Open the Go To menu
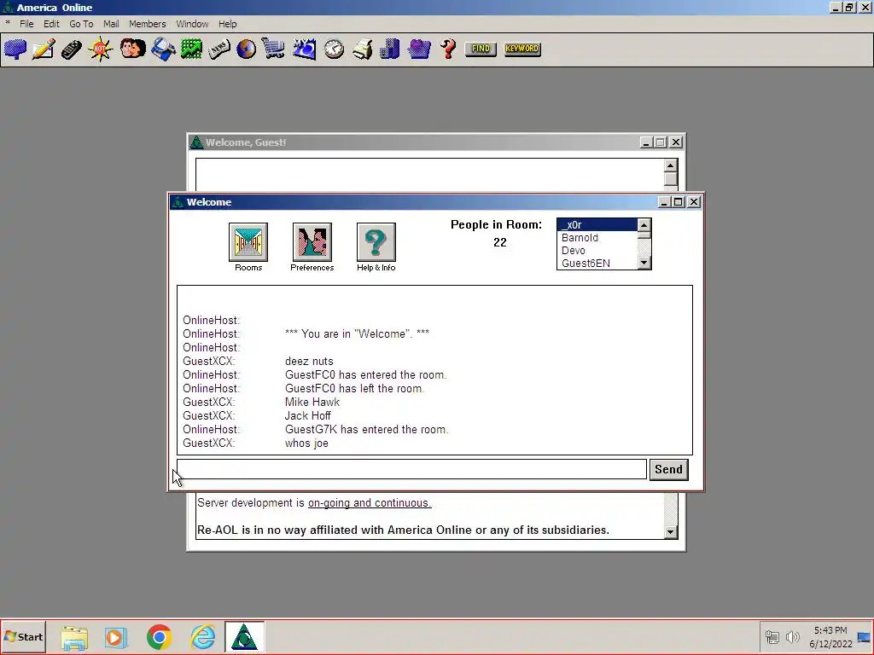874x655 pixels. tap(81, 24)
